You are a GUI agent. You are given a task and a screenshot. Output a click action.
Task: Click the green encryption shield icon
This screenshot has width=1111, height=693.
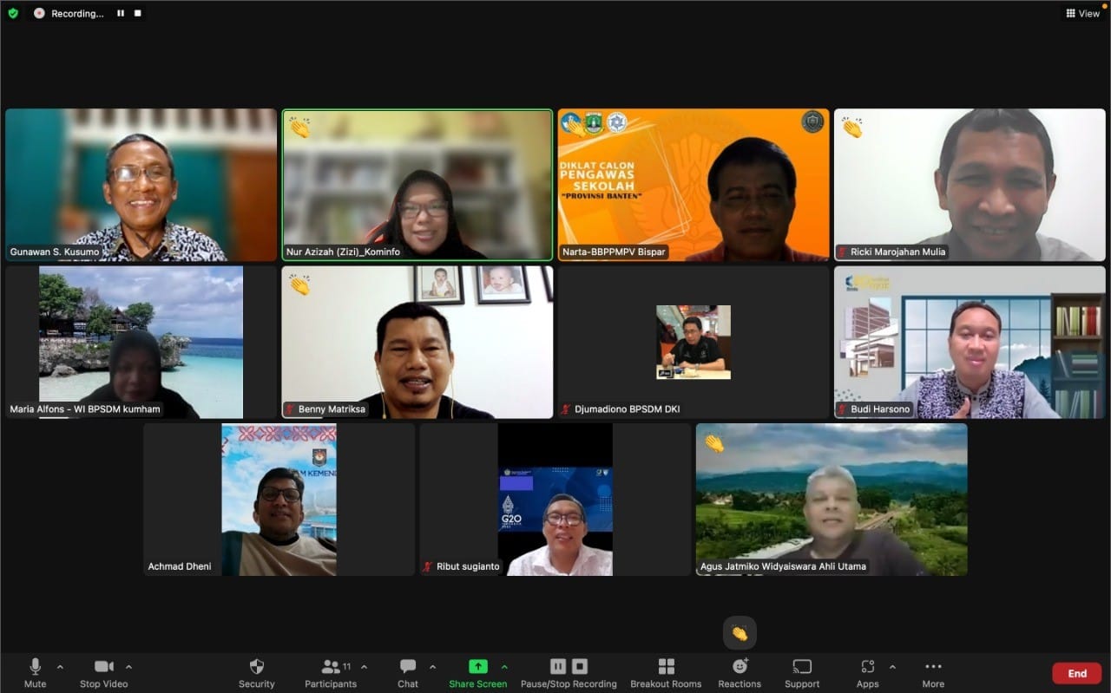13,13
